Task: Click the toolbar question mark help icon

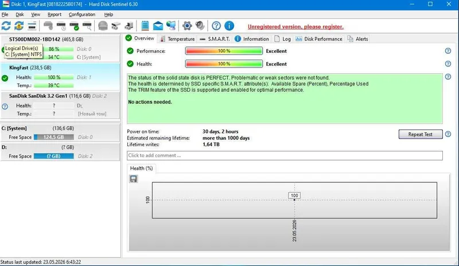Action: coord(216,26)
